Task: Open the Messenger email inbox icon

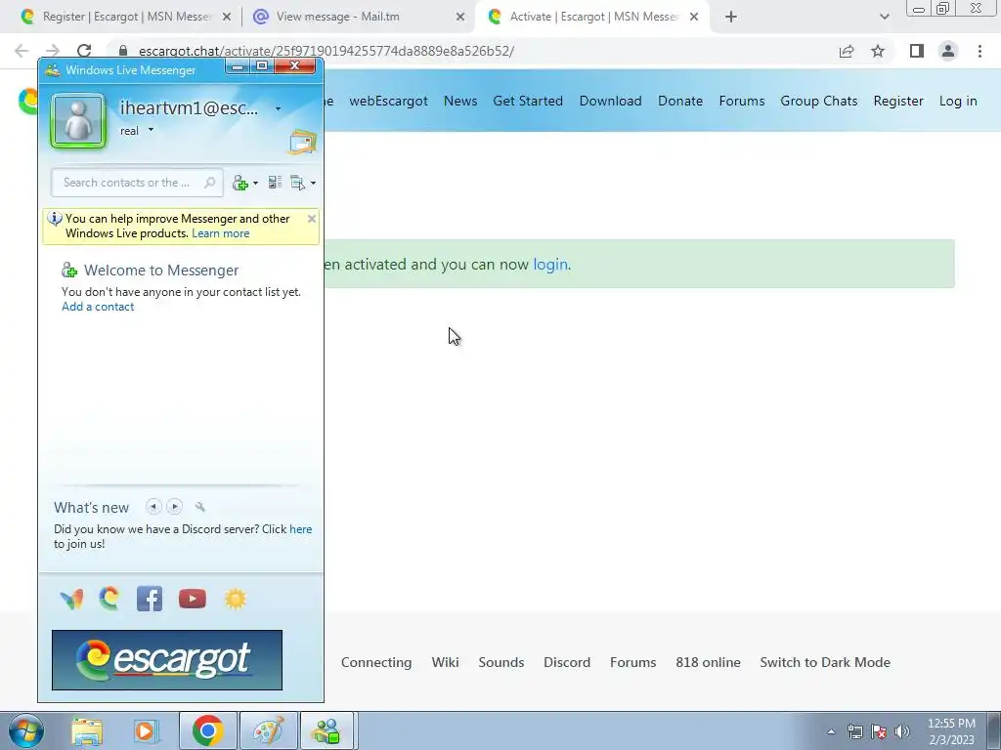Action: pyautogui.click(x=303, y=142)
